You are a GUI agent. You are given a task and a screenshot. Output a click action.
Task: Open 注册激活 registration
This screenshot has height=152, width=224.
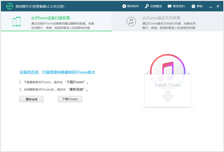coord(153,6)
